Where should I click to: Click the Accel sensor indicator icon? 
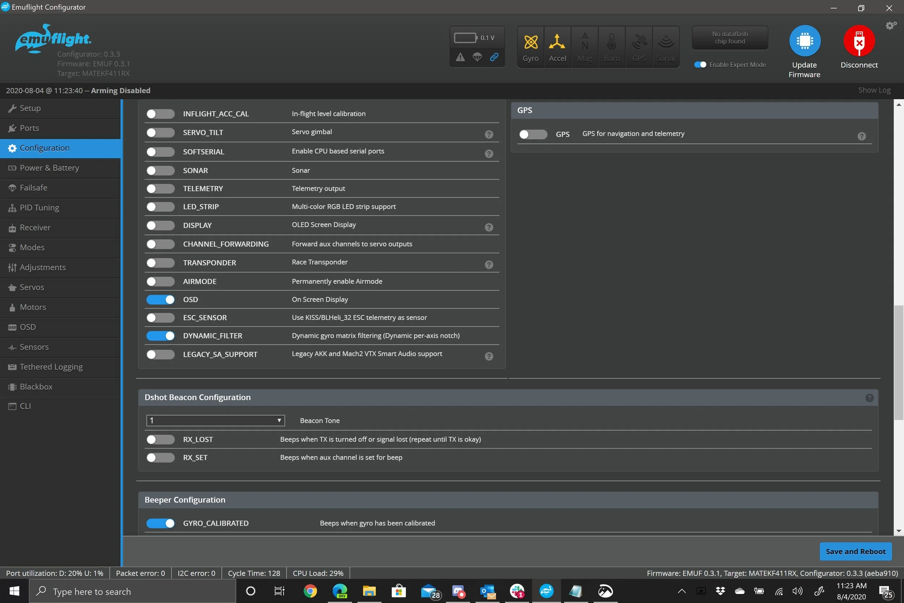coord(557,42)
